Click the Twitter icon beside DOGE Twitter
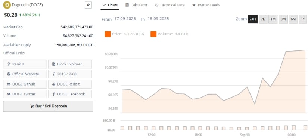 point(9,94)
